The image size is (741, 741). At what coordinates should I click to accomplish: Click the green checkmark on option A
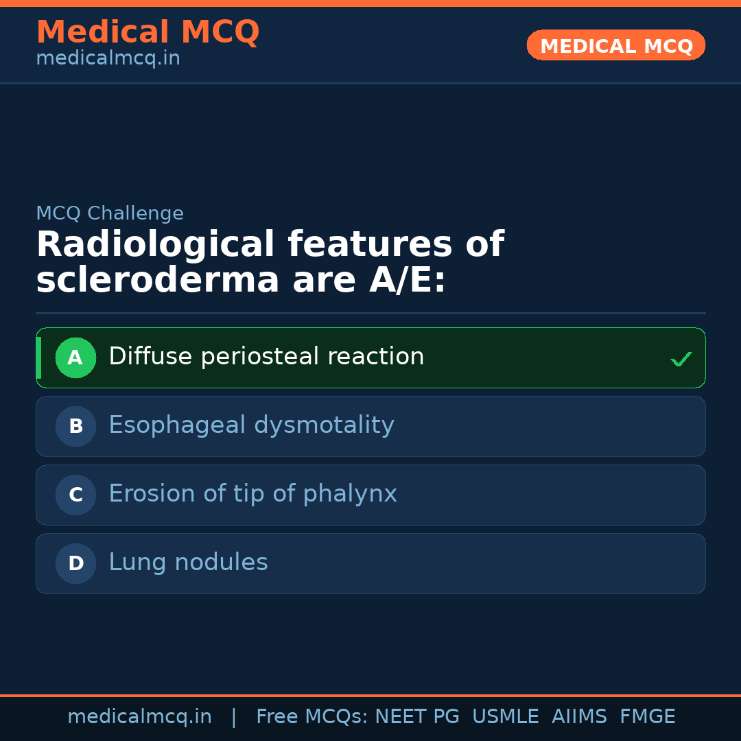click(x=681, y=357)
